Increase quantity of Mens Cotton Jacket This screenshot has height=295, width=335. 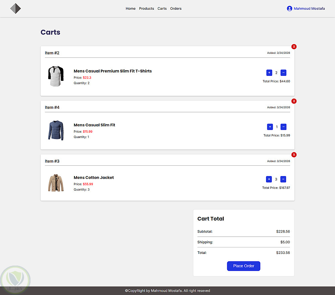(269, 179)
